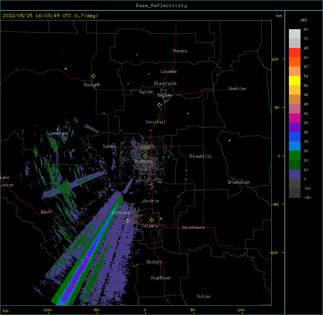The image size is (323, 315).
Task: Click the yellow diamond marker above Calgary label
Action: (x=152, y=220)
